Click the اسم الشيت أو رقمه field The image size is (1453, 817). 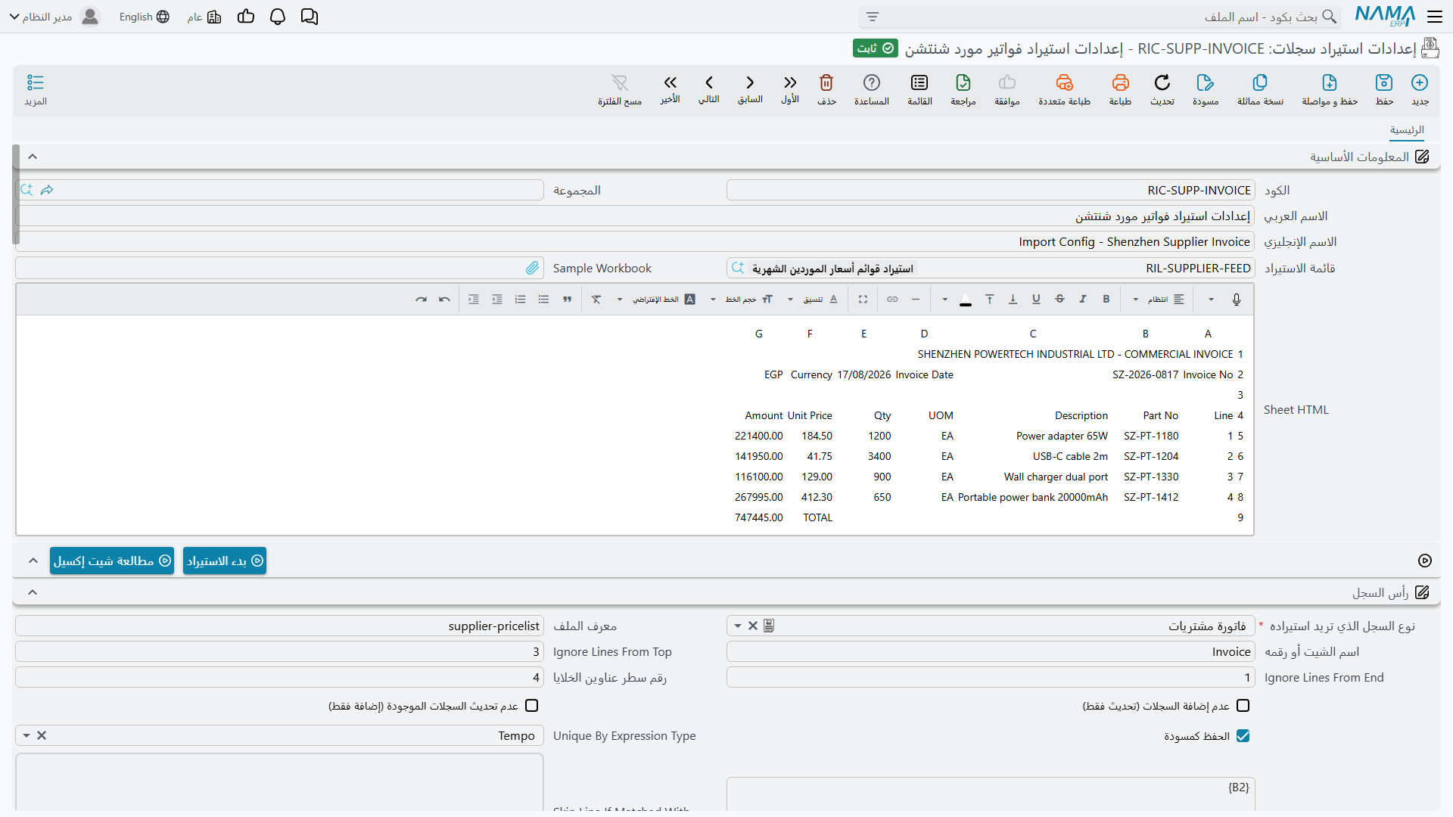(991, 652)
